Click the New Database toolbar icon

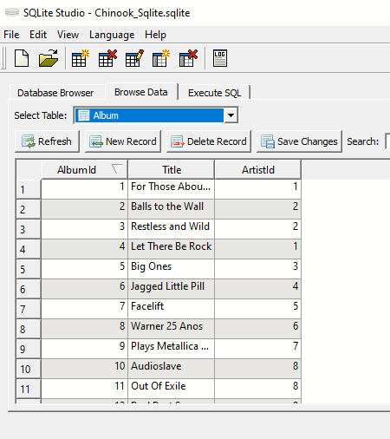point(22,58)
